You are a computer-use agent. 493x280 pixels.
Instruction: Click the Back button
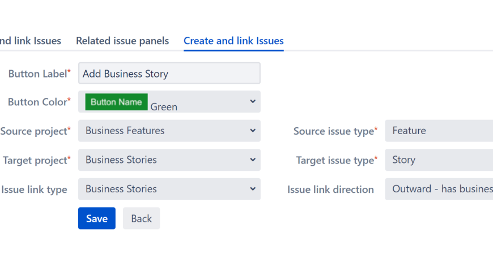[141, 218]
